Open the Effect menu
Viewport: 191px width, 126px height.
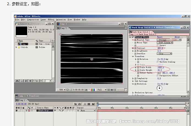[x=51, y=20]
